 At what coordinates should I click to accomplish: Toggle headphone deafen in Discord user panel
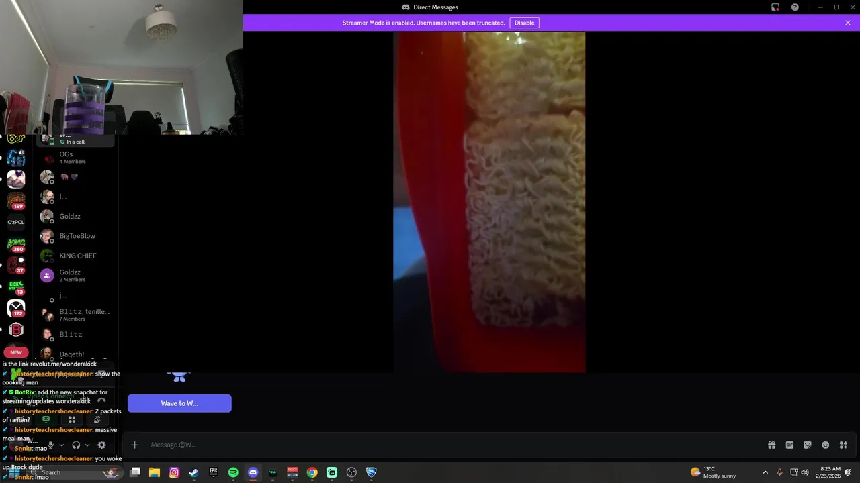[76, 445]
